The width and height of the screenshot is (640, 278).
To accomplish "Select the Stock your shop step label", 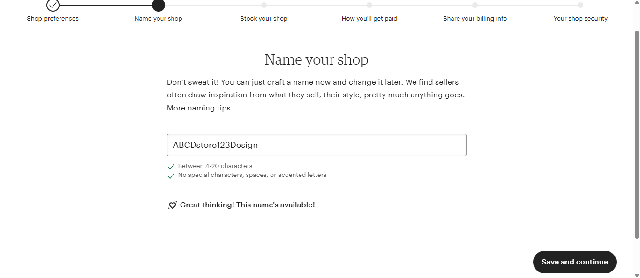I will pyautogui.click(x=264, y=19).
